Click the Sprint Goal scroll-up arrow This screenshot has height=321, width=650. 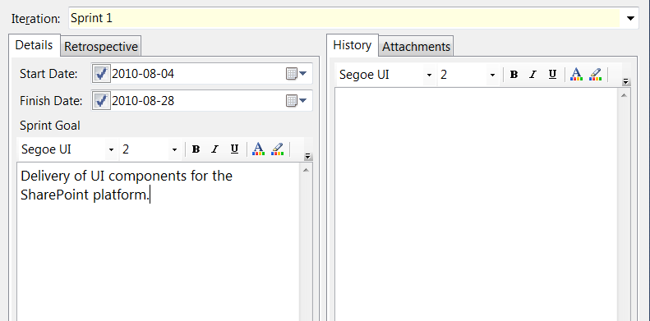click(x=306, y=170)
